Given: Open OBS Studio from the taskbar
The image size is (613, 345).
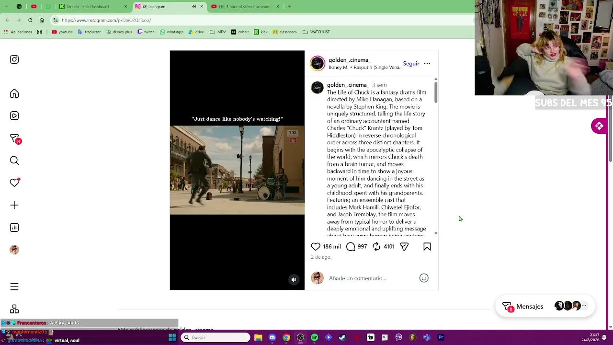Looking at the screenshot, I should pyautogui.click(x=300, y=337).
